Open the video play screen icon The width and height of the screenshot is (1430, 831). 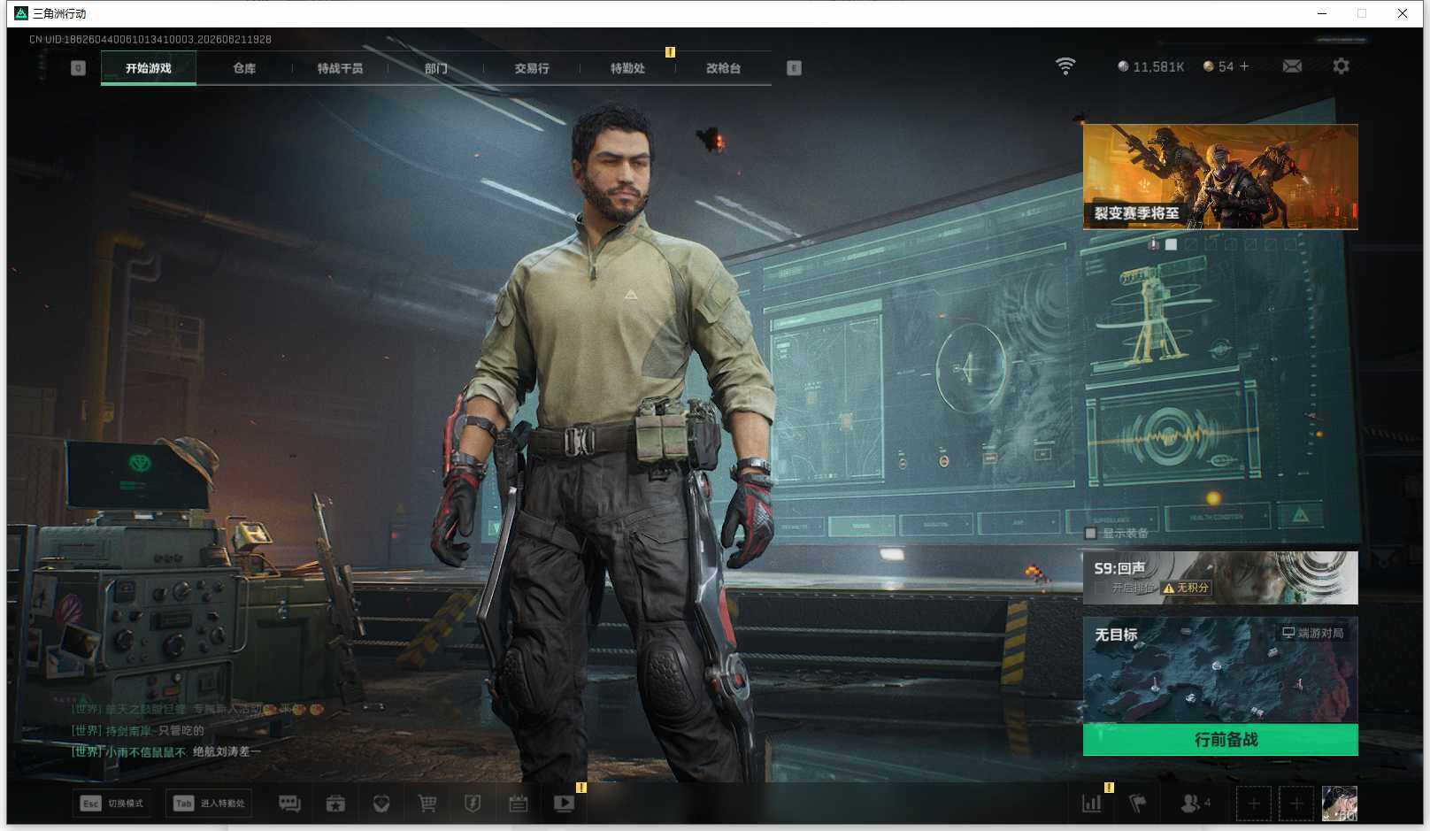click(565, 804)
